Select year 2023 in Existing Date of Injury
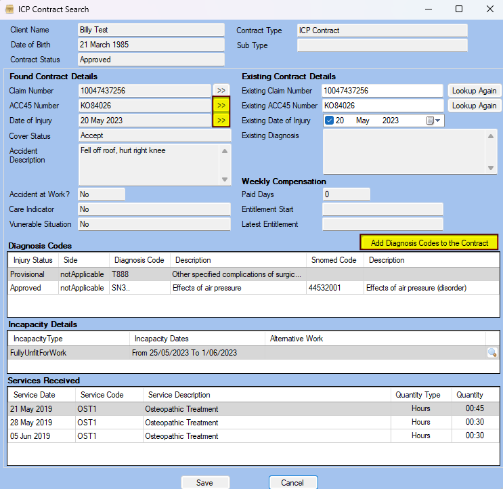Viewport: 503px width, 489px height. pos(391,121)
